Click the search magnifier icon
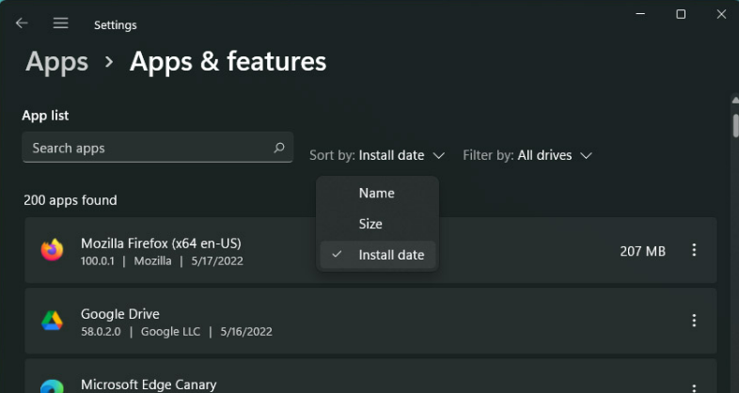 (x=279, y=148)
